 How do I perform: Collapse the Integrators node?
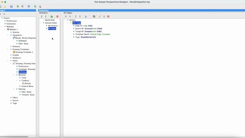click(8, 35)
